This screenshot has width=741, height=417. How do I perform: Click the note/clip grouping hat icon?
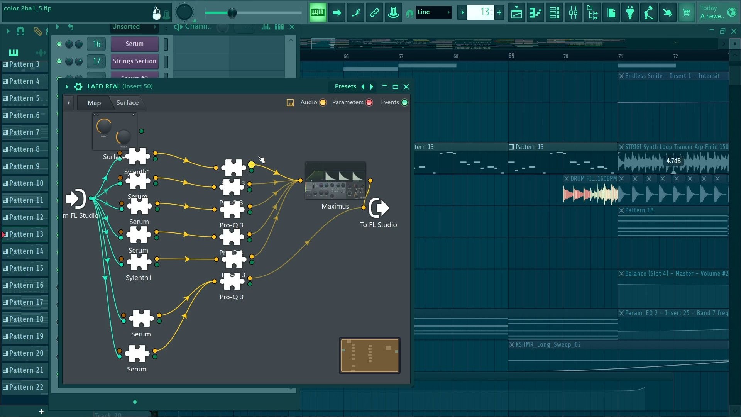click(393, 12)
